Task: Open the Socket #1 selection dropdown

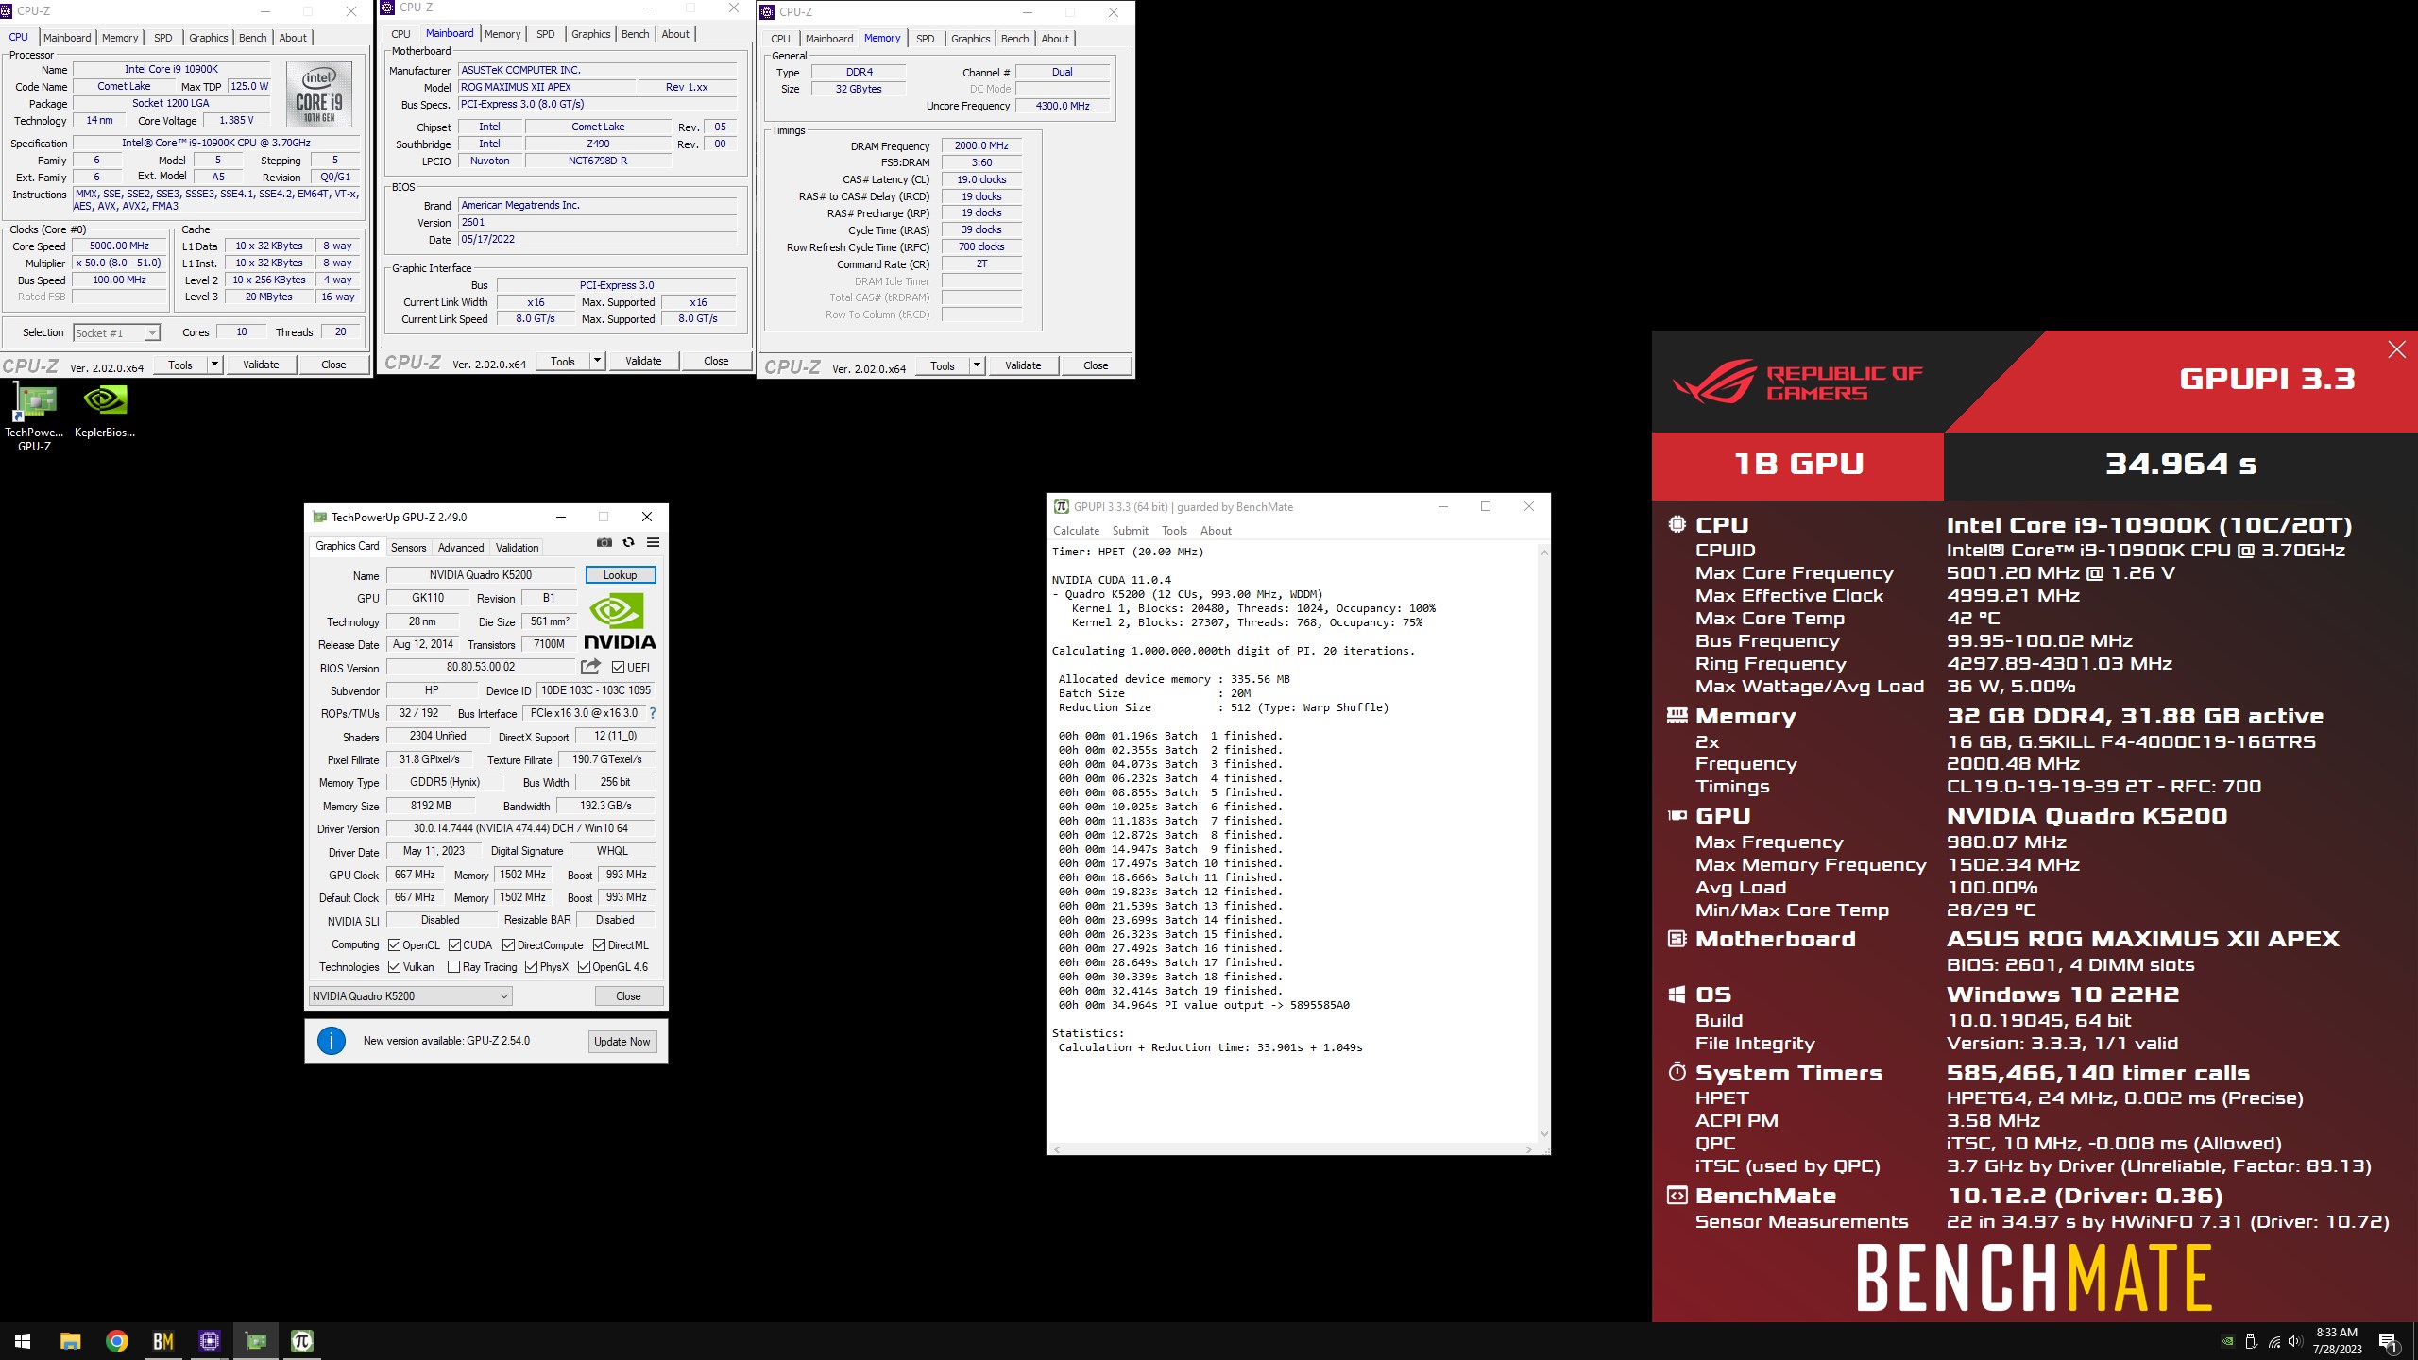Action: coord(117,332)
